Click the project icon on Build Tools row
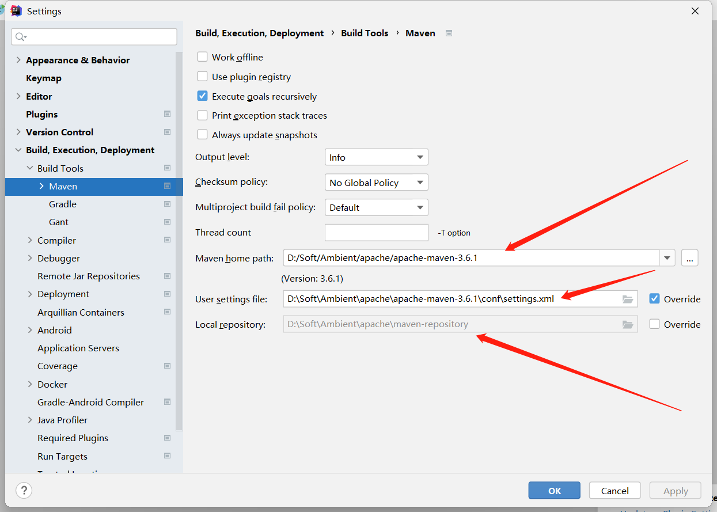This screenshot has width=717, height=512. 167,168
